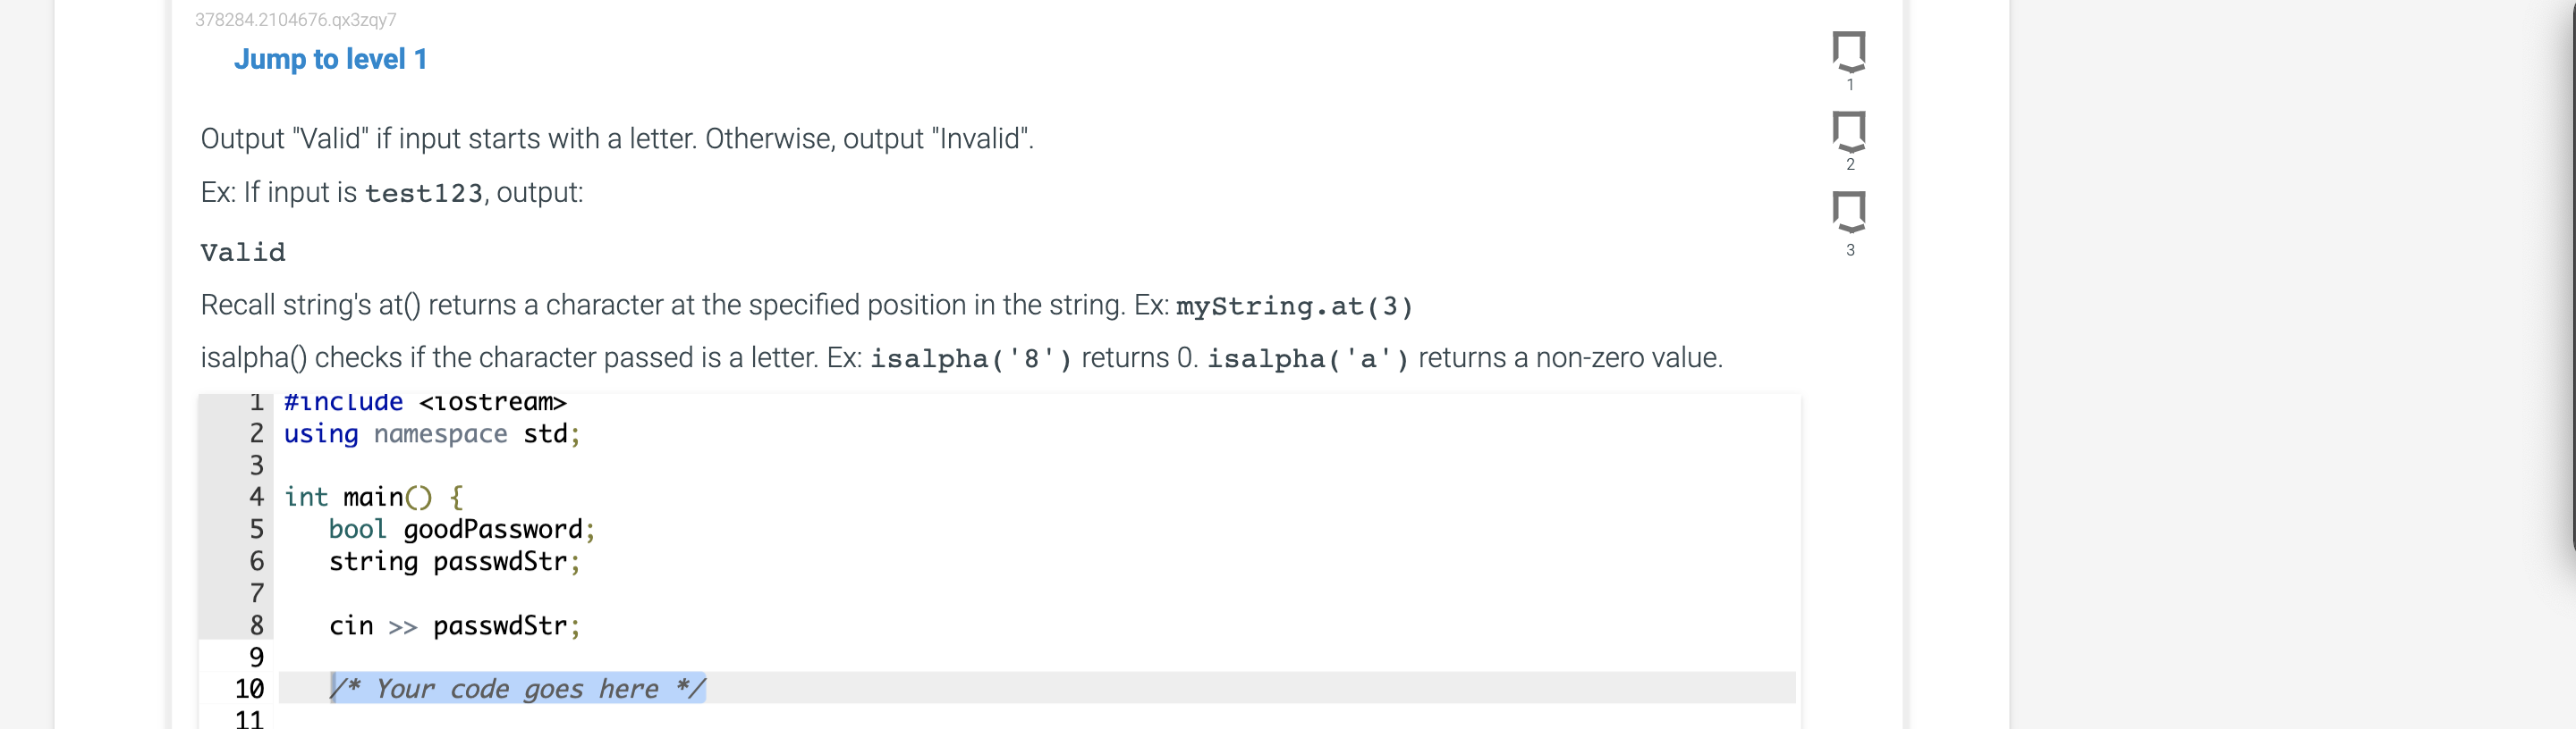Select the #include <iostream> line

click(424, 401)
